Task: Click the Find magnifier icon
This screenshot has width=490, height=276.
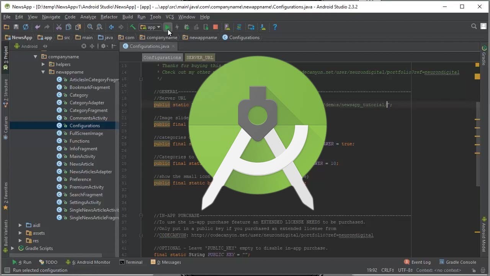Action: pos(90,27)
